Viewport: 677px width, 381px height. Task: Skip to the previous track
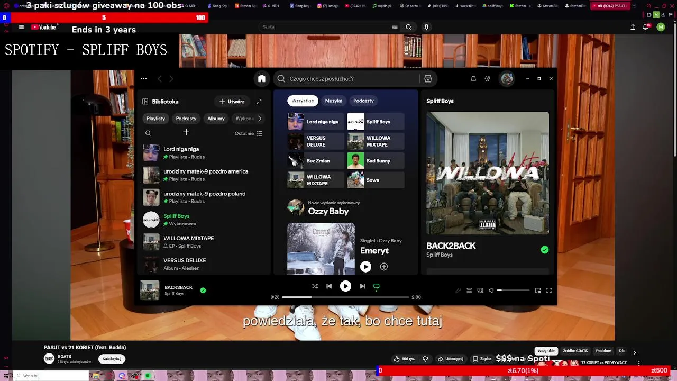click(329, 286)
